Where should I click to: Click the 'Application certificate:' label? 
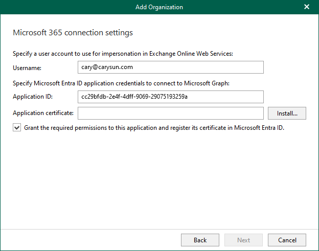[43, 113]
